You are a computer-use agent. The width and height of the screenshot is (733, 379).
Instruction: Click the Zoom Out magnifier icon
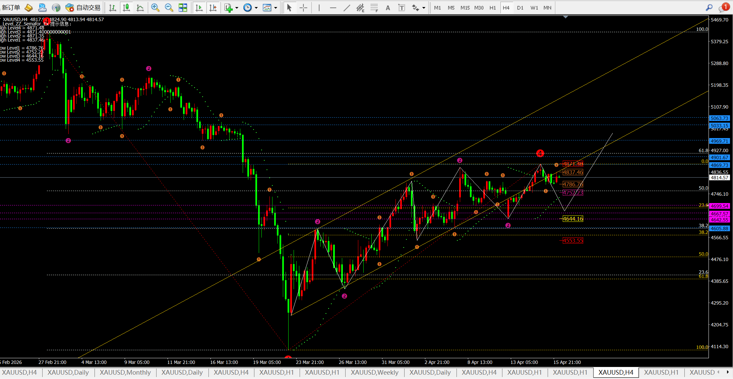click(169, 8)
